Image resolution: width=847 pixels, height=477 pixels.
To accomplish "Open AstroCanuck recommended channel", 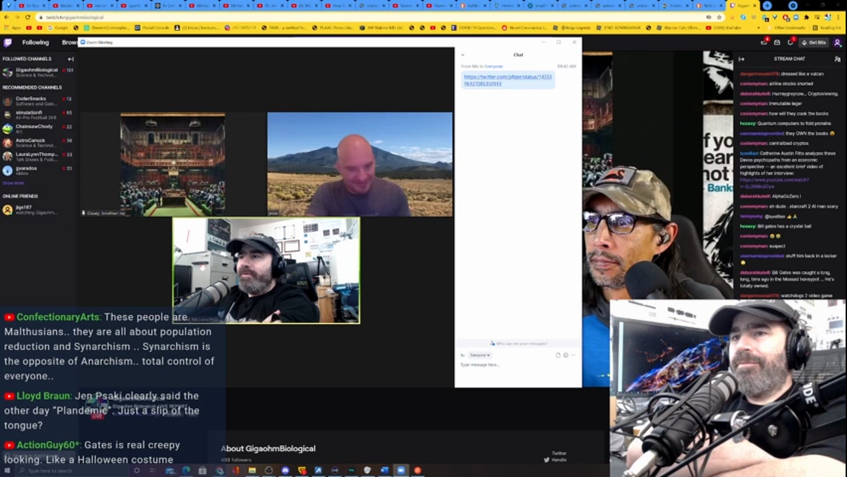I will coord(38,143).
